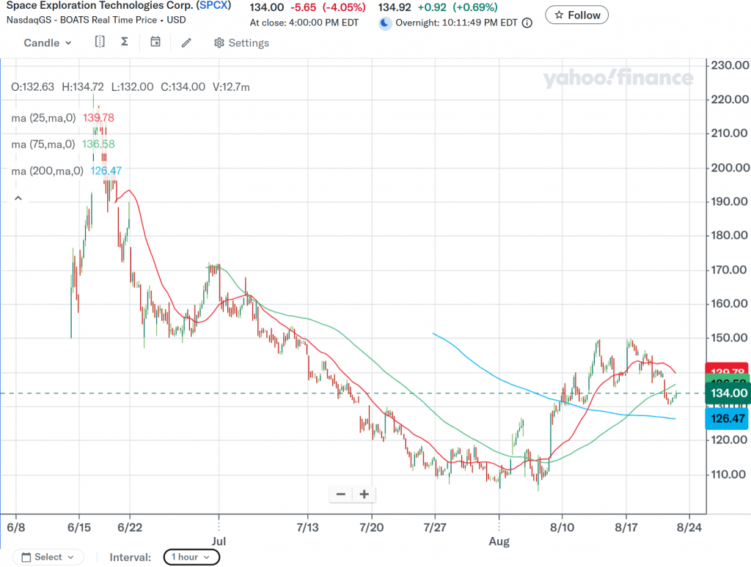The width and height of the screenshot is (751, 567).
Task: Click the 6/22 date axis label
Action: 130,527
